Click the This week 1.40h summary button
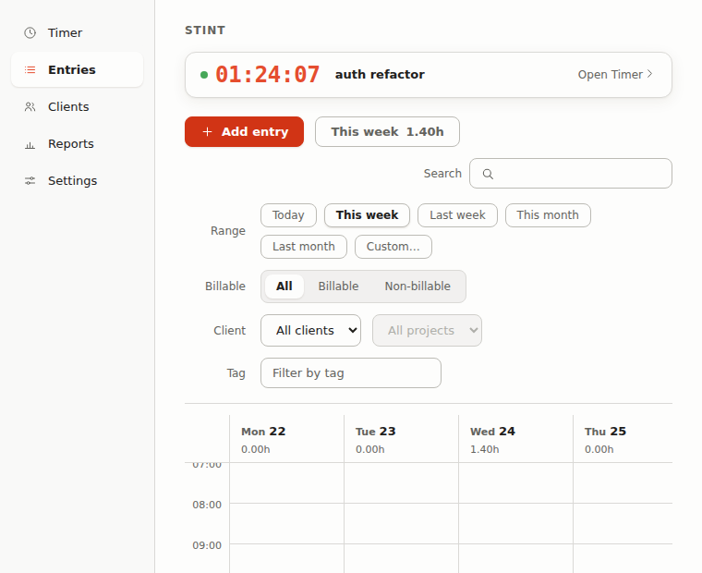 (387, 132)
